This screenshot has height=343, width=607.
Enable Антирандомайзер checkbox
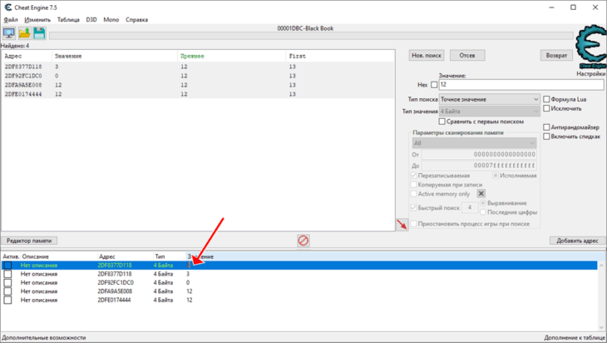coord(546,127)
